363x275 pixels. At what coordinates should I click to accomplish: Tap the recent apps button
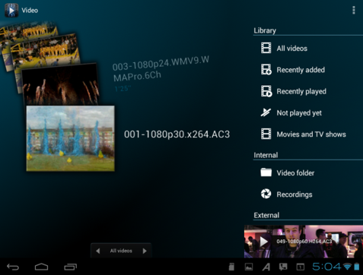pyautogui.click(x=70, y=267)
